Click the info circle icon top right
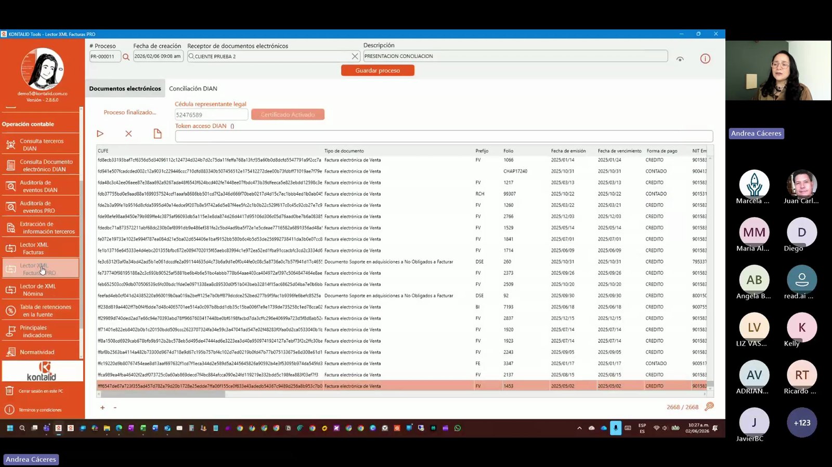Image resolution: width=832 pixels, height=467 pixels. pyautogui.click(x=705, y=59)
